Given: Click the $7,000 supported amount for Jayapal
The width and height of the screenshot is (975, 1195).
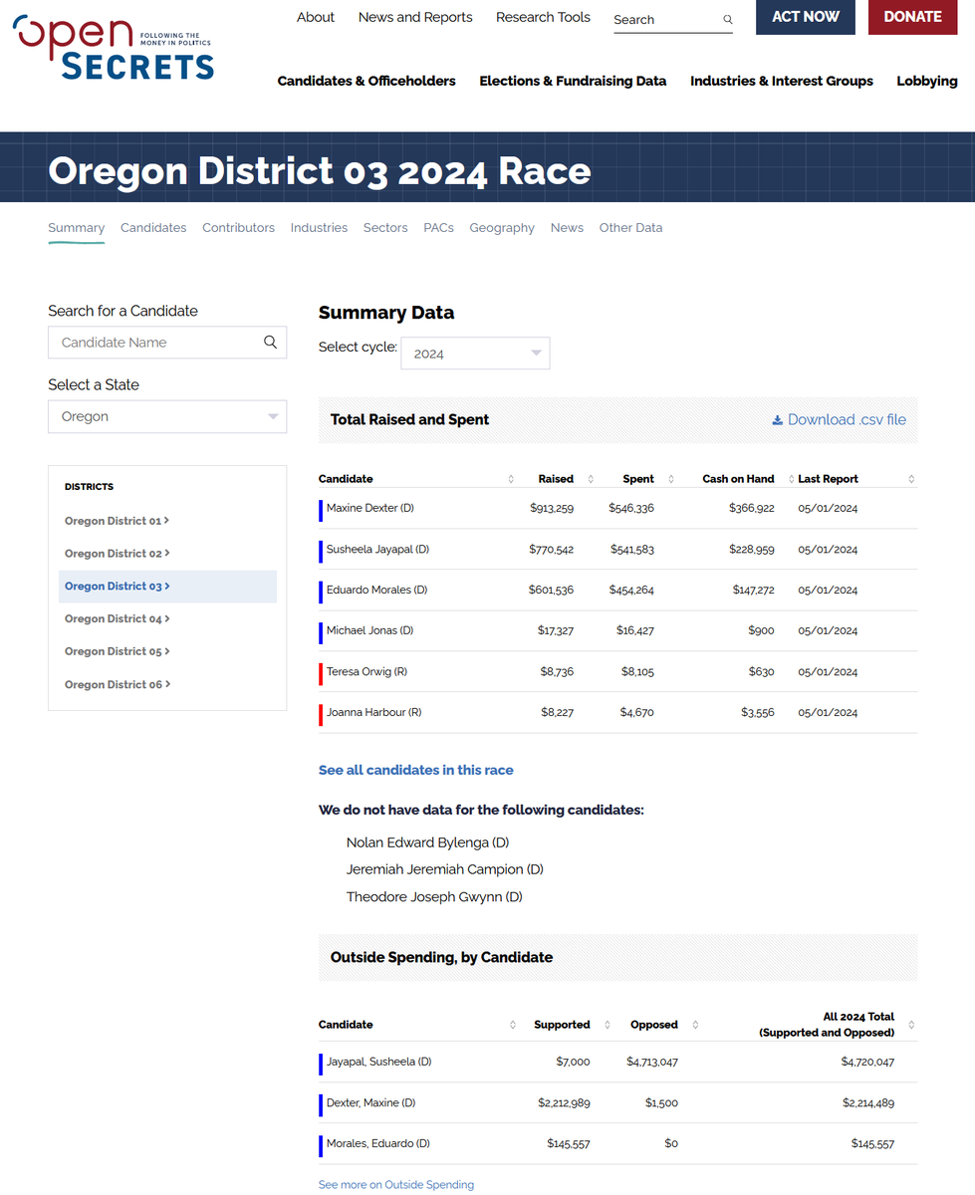Looking at the screenshot, I should tap(573, 1062).
